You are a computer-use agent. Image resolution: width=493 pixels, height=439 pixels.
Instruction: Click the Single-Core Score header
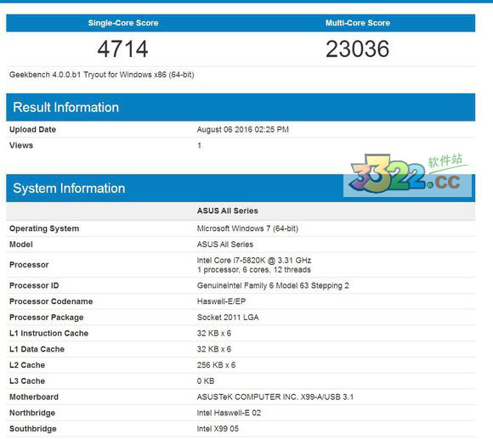(x=123, y=23)
